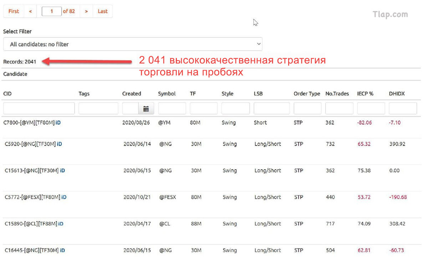Sort by the DHIDX column header
The height and width of the screenshot is (258, 424).
click(x=397, y=94)
